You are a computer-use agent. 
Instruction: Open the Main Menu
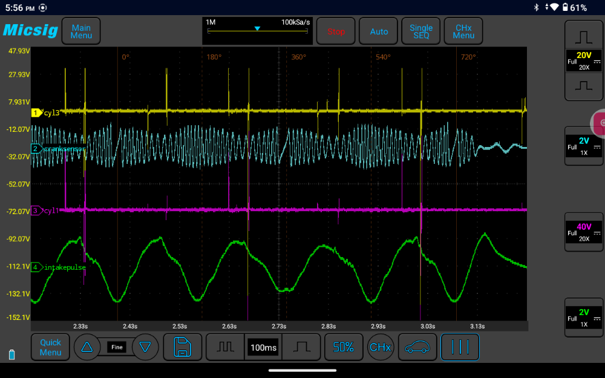click(81, 31)
